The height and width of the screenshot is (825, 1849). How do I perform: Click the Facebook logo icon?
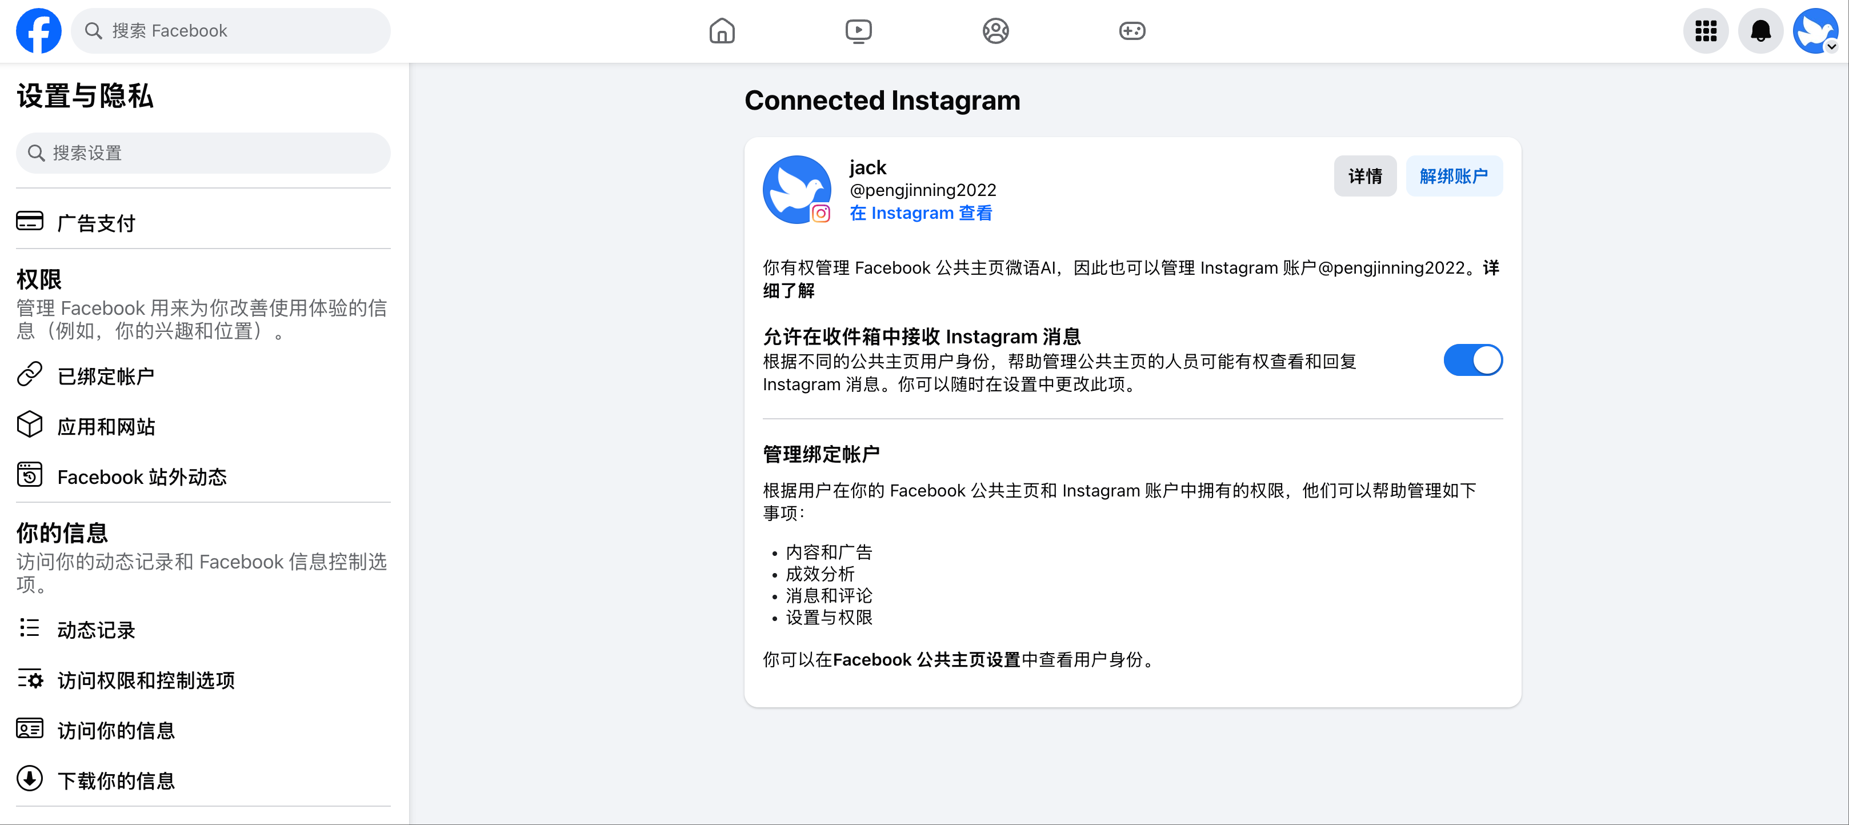(x=39, y=31)
